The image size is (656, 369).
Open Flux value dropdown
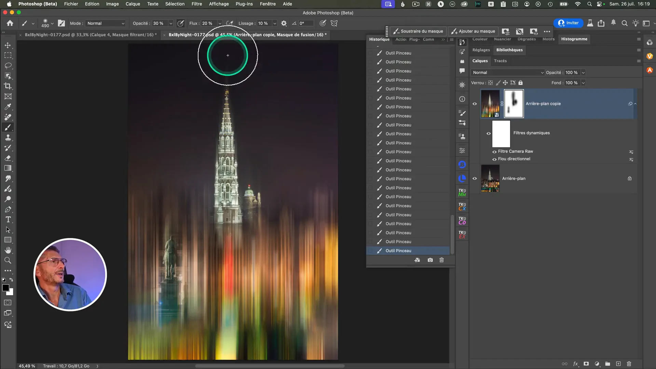tap(220, 23)
